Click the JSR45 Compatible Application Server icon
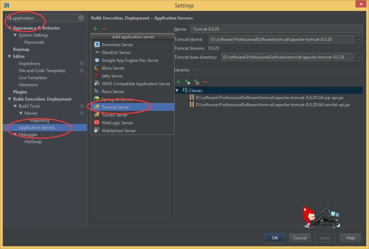Viewport: 369px width, 249px height. (x=97, y=83)
